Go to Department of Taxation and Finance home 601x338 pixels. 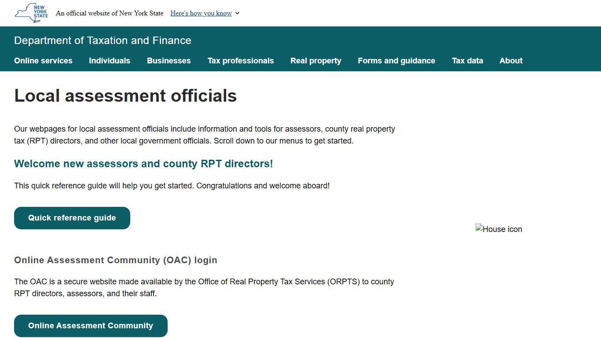103,40
